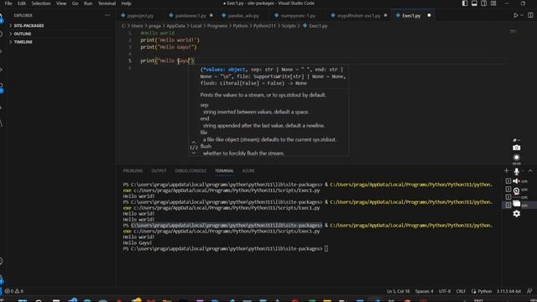537x302 pixels.
Task: Click the terminal input prompt cursor
Action: [x=326, y=249]
